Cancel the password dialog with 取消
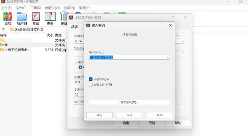The width and height of the screenshot is (248, 136). tap(129, 115)
